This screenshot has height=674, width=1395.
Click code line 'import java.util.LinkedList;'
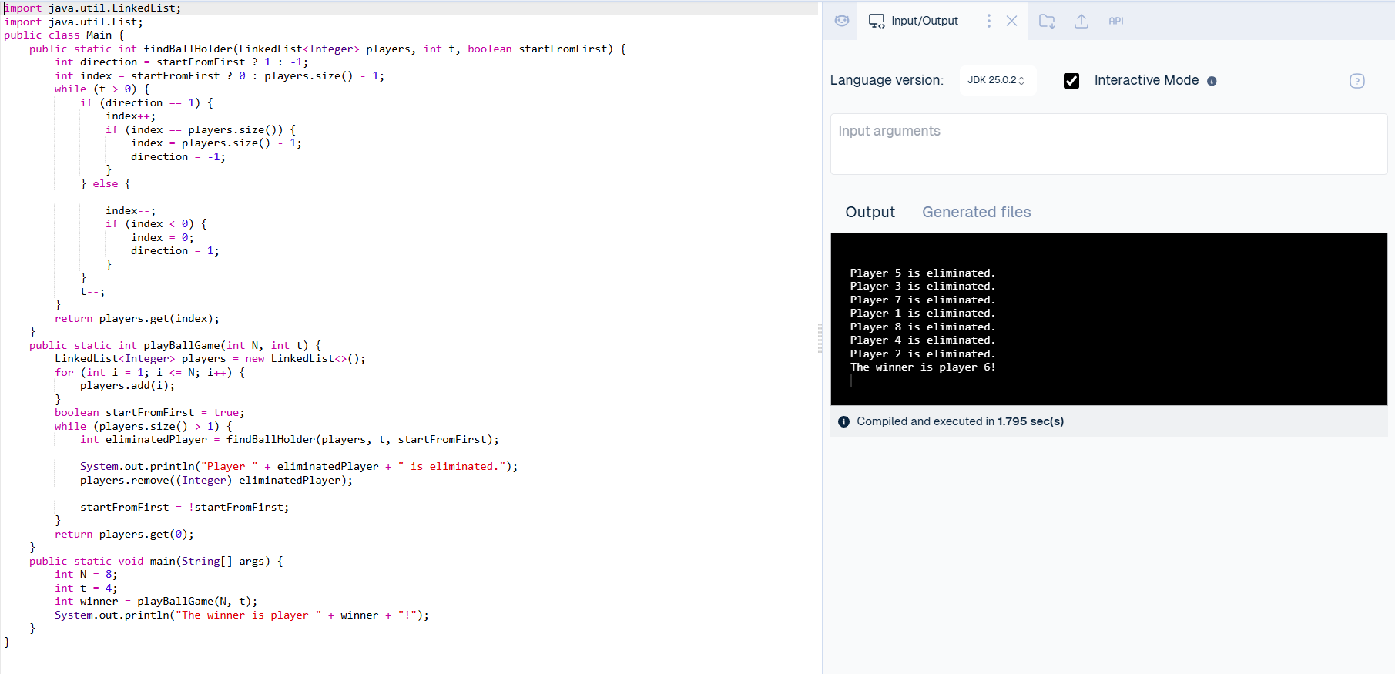pos(92,8)
